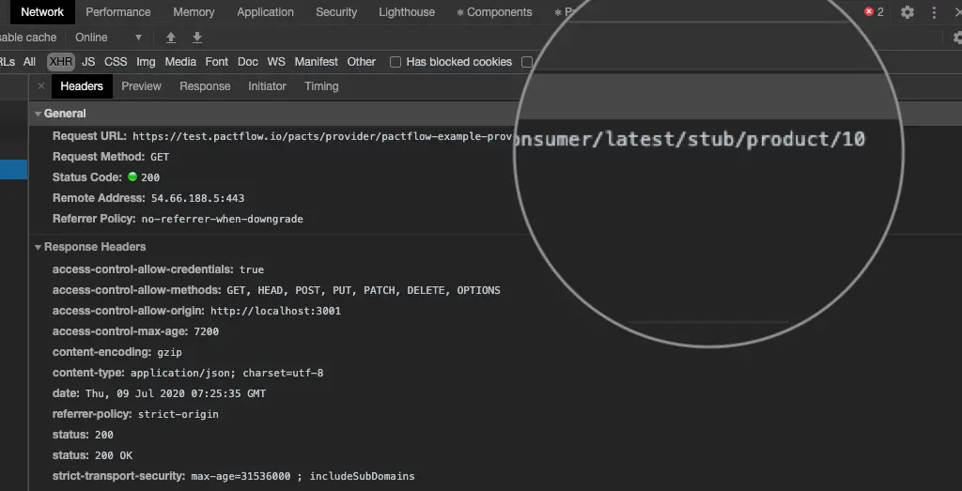Collapse the Response Headers section
Viewport: 962px width, 491px height.
(x=39, y=247)
